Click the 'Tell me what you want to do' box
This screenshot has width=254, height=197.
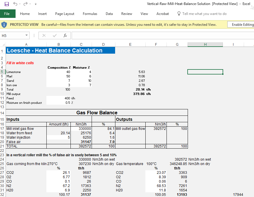point(204,14)
